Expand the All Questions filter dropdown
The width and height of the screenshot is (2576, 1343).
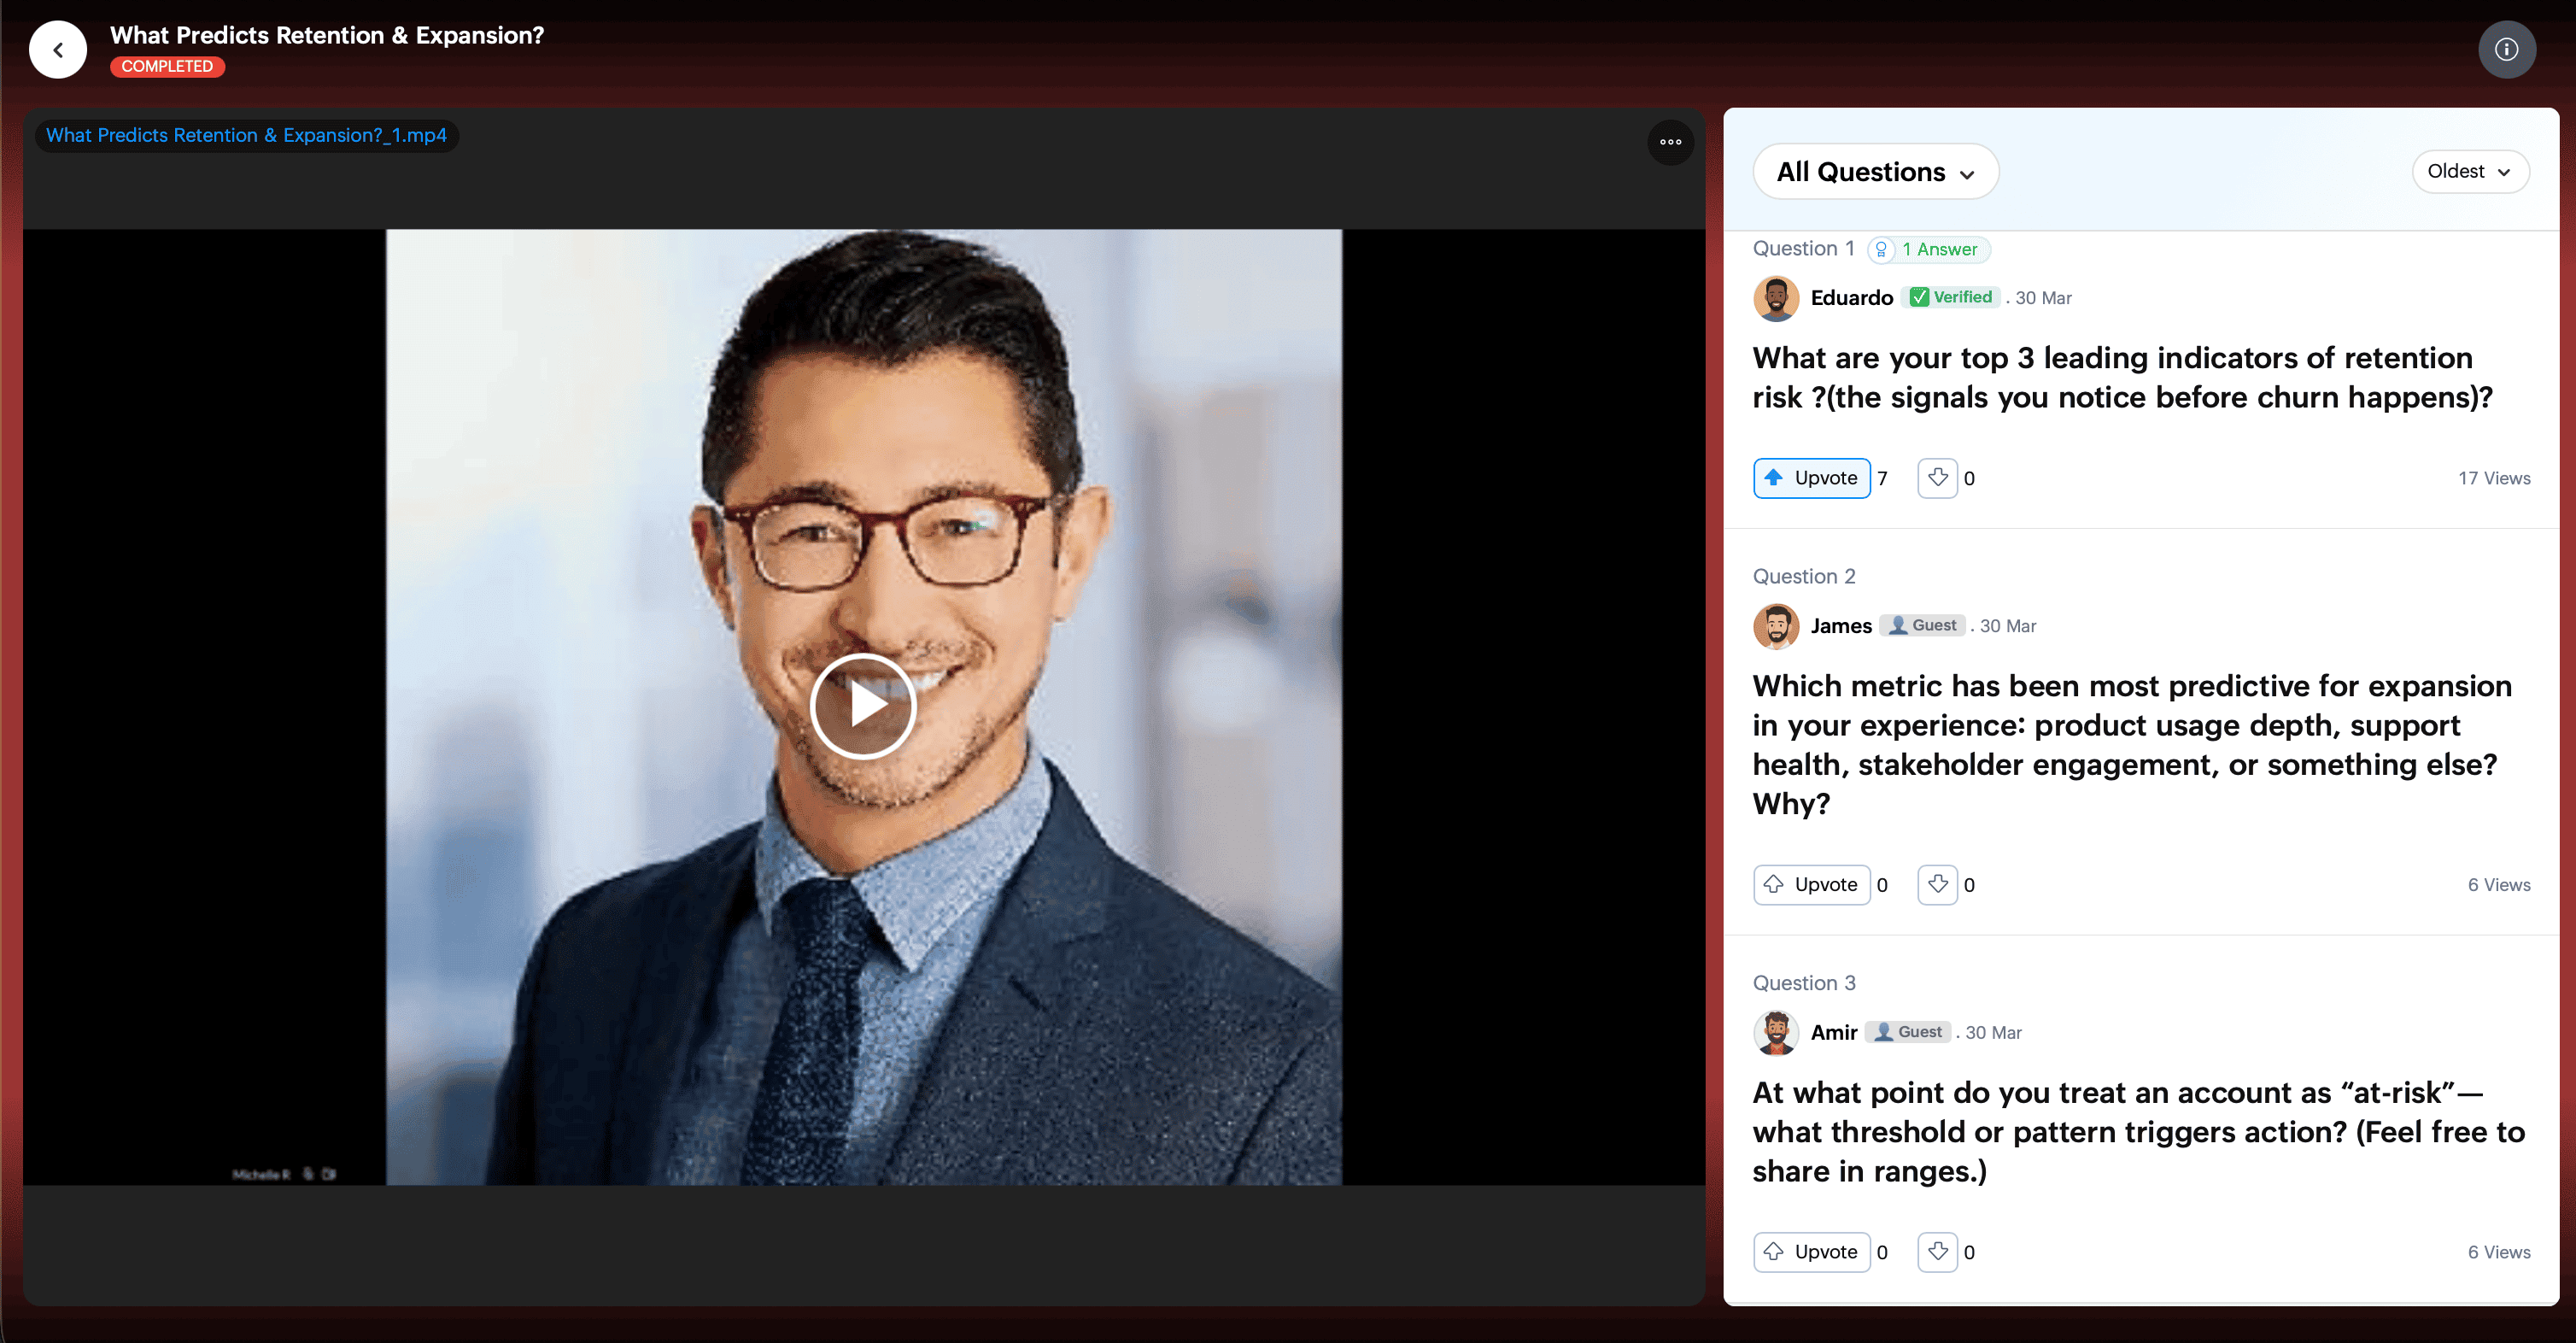[x=1875, y=172]
